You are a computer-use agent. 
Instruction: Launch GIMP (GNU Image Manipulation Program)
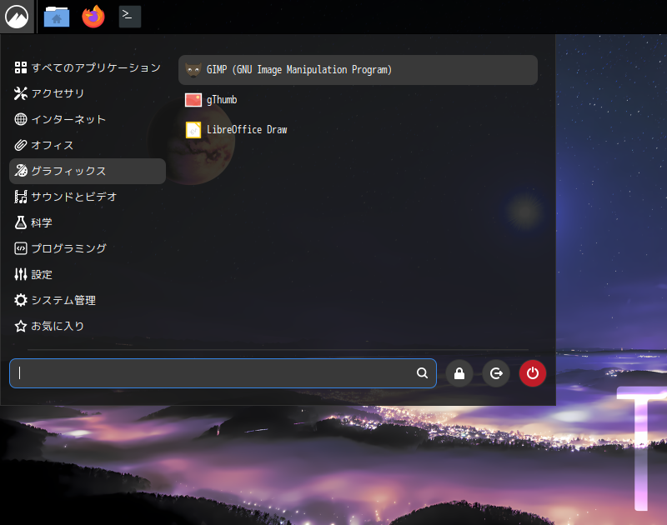coord(358,70)
